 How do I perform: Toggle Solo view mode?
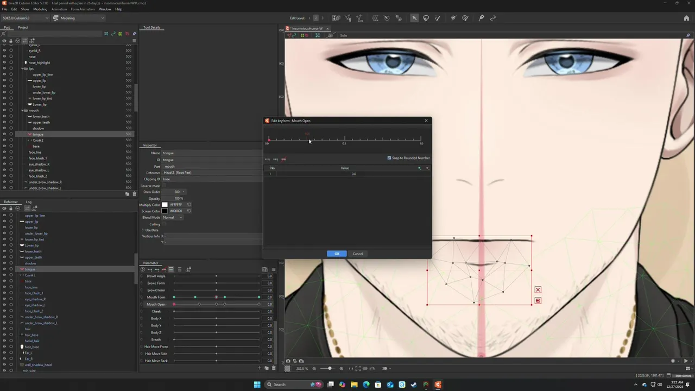343,35
